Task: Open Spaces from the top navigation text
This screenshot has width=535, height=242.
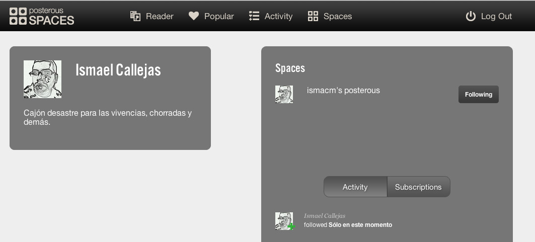Action: tap(338, 16)
